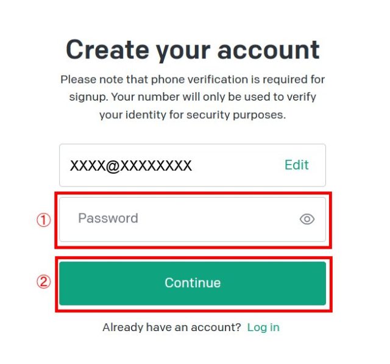Show password using the eye icon

coord(307,219)
